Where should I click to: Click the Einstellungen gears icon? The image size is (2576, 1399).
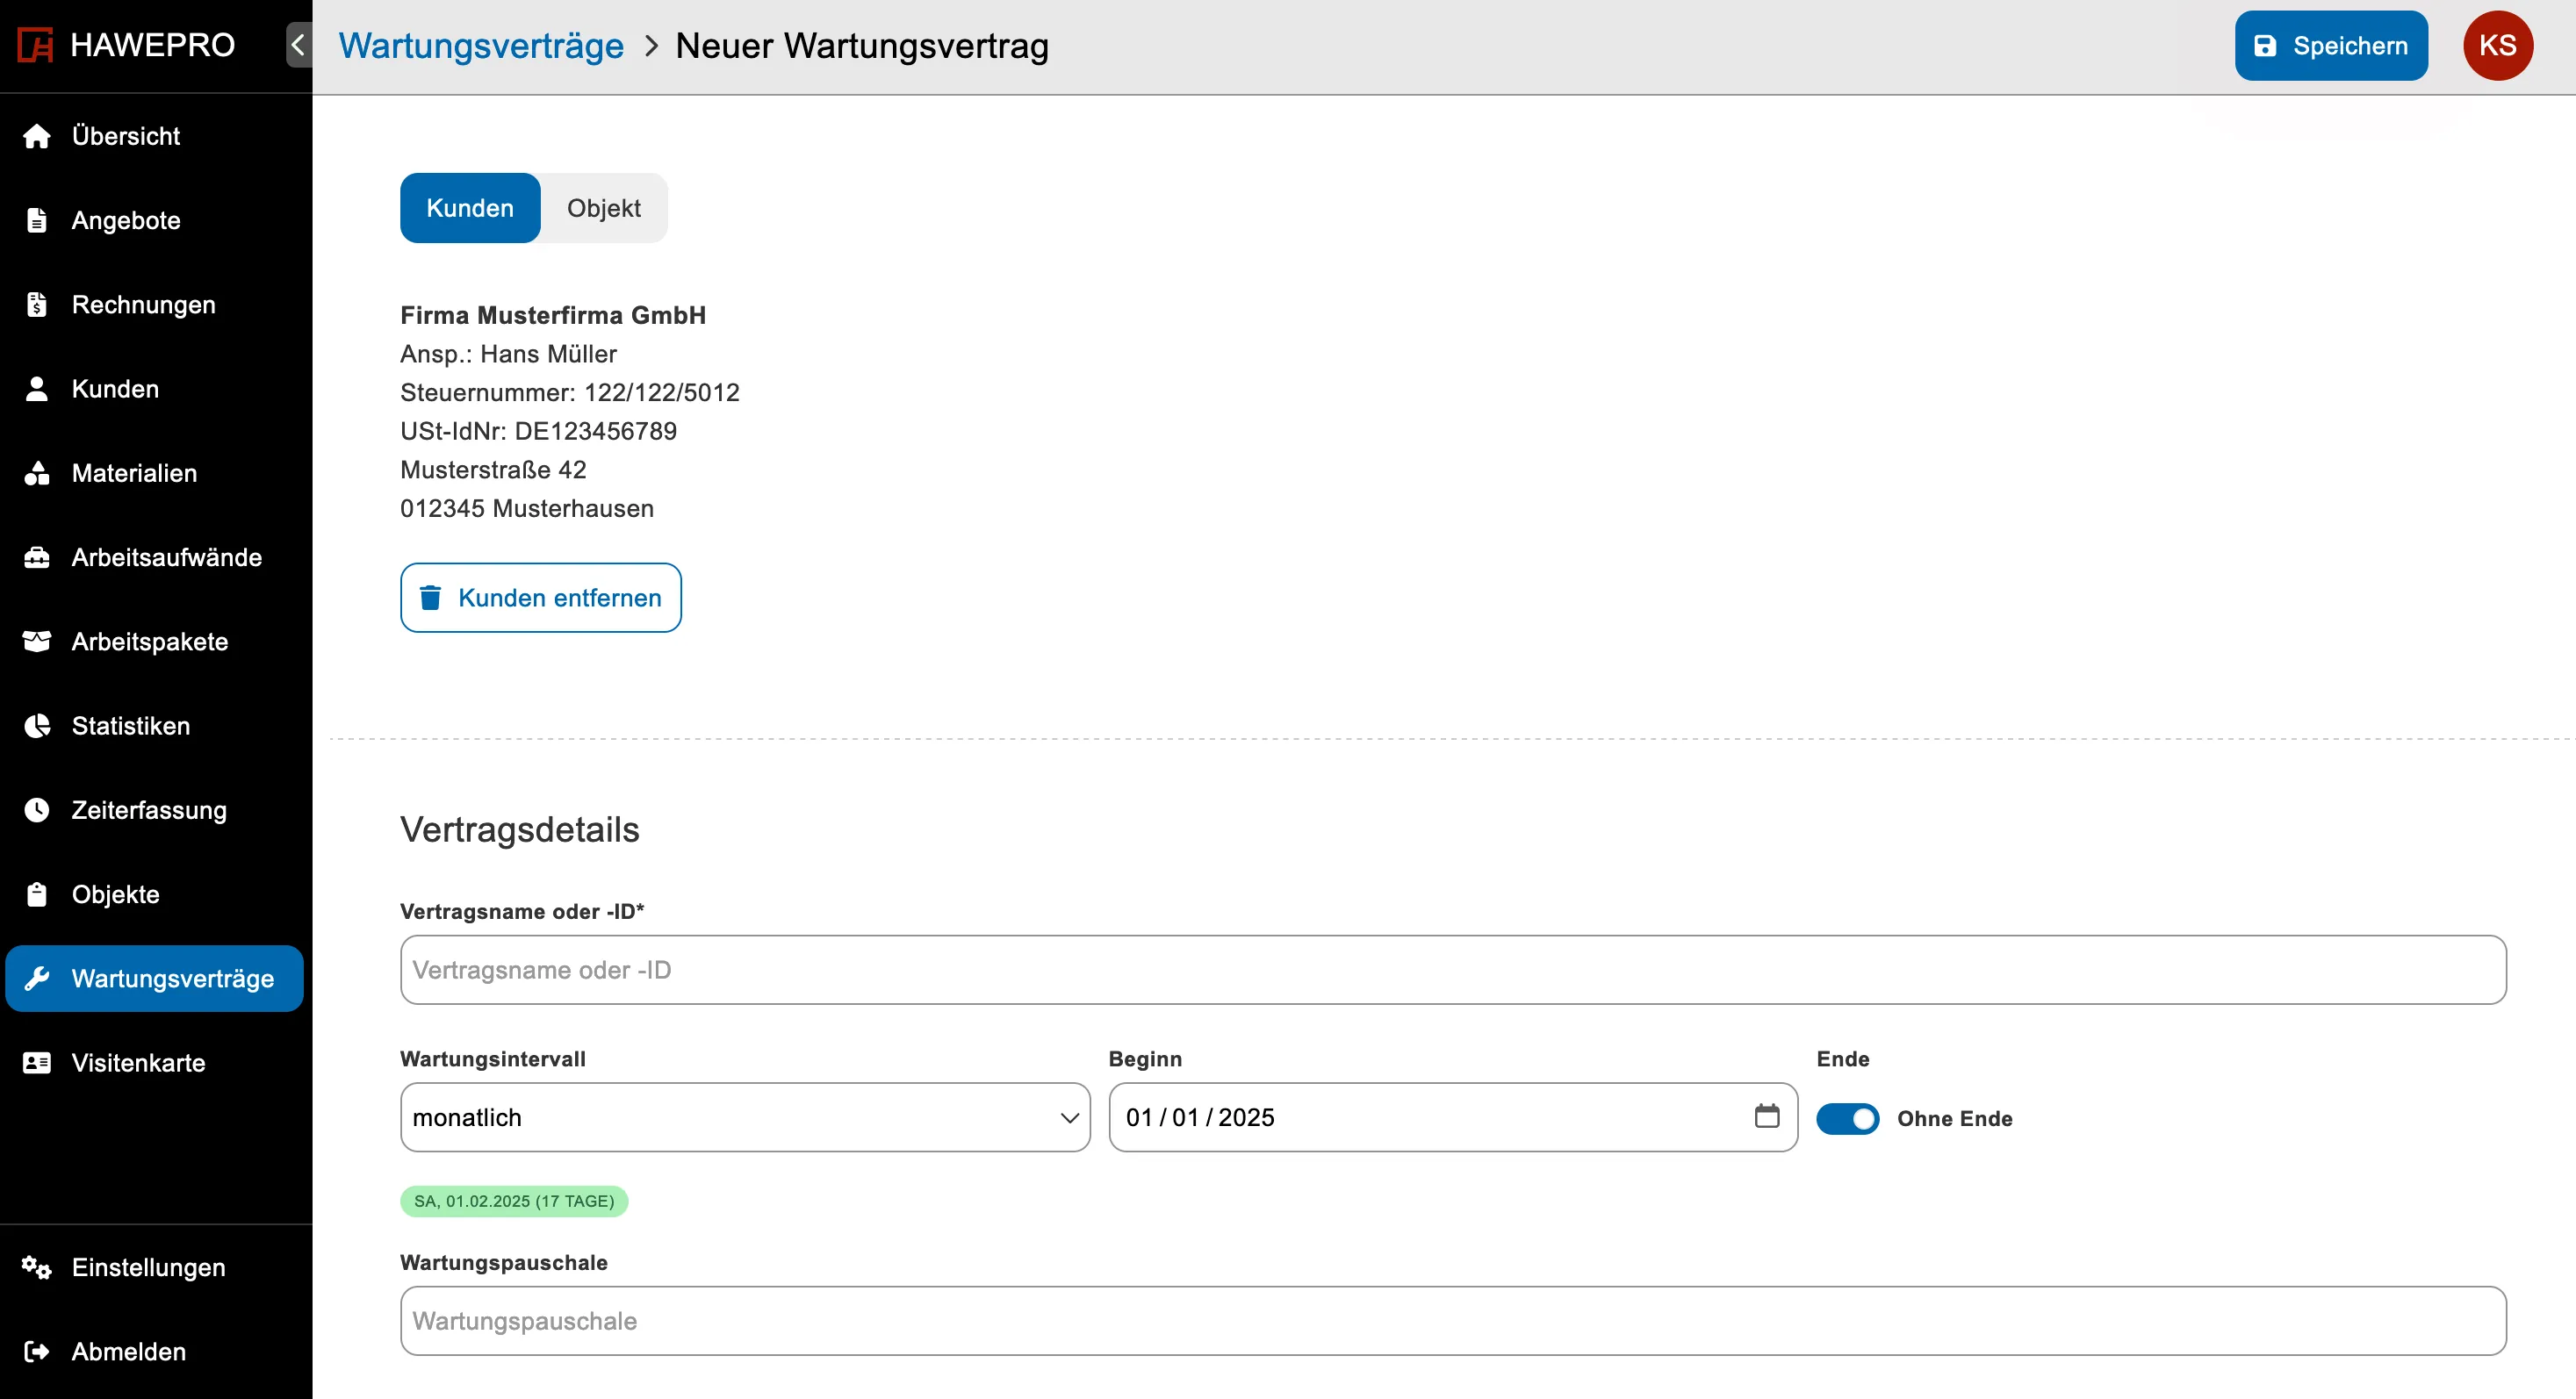pos(37,1267)
